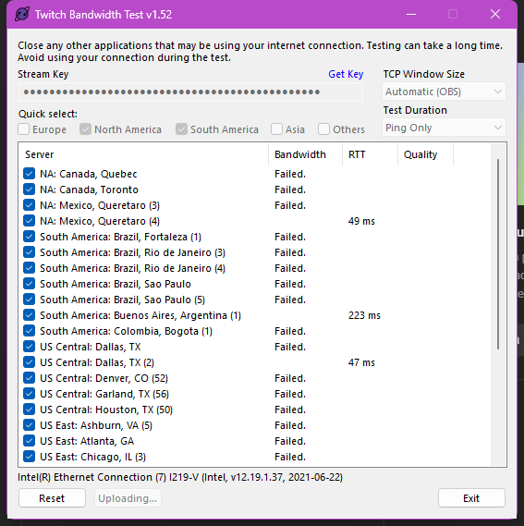Uncheck US Central: Dallas, TX checkbox
524x526 pixels.
click(30, 347)
